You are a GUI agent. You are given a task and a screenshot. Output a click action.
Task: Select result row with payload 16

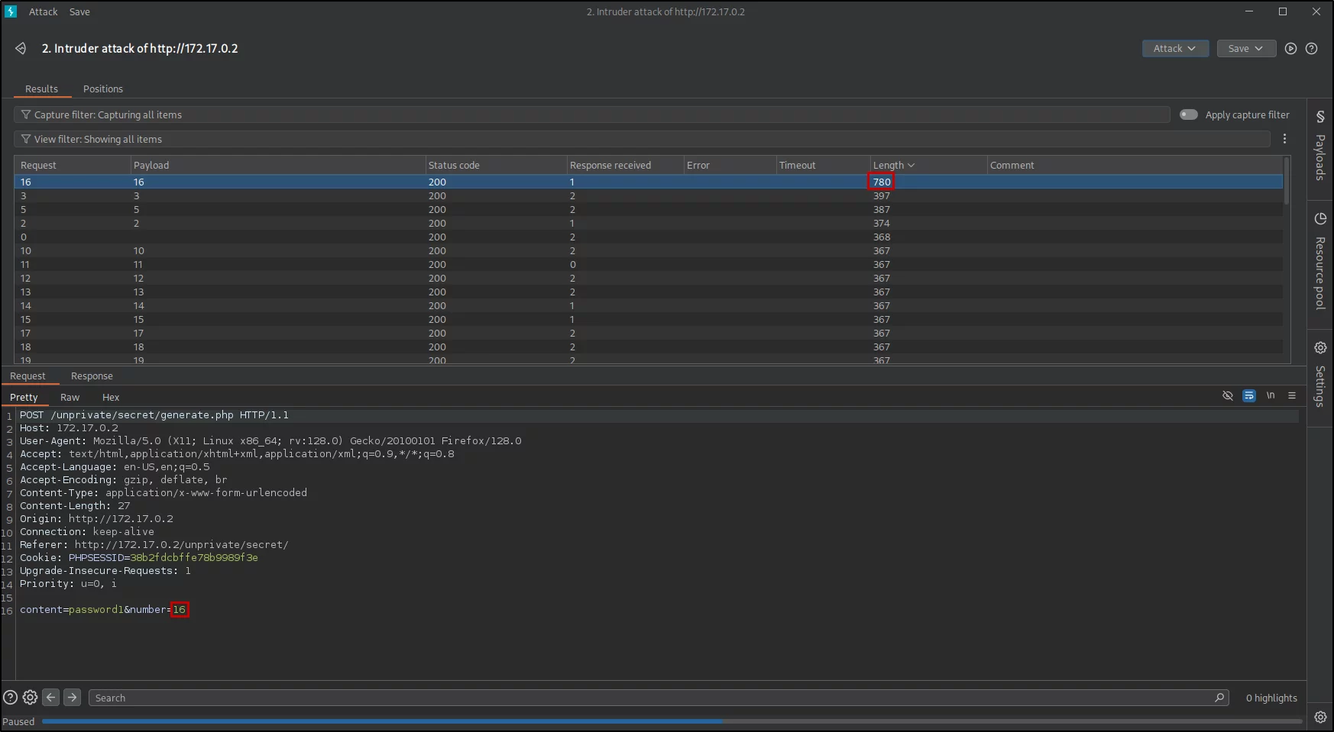(649, 182)
